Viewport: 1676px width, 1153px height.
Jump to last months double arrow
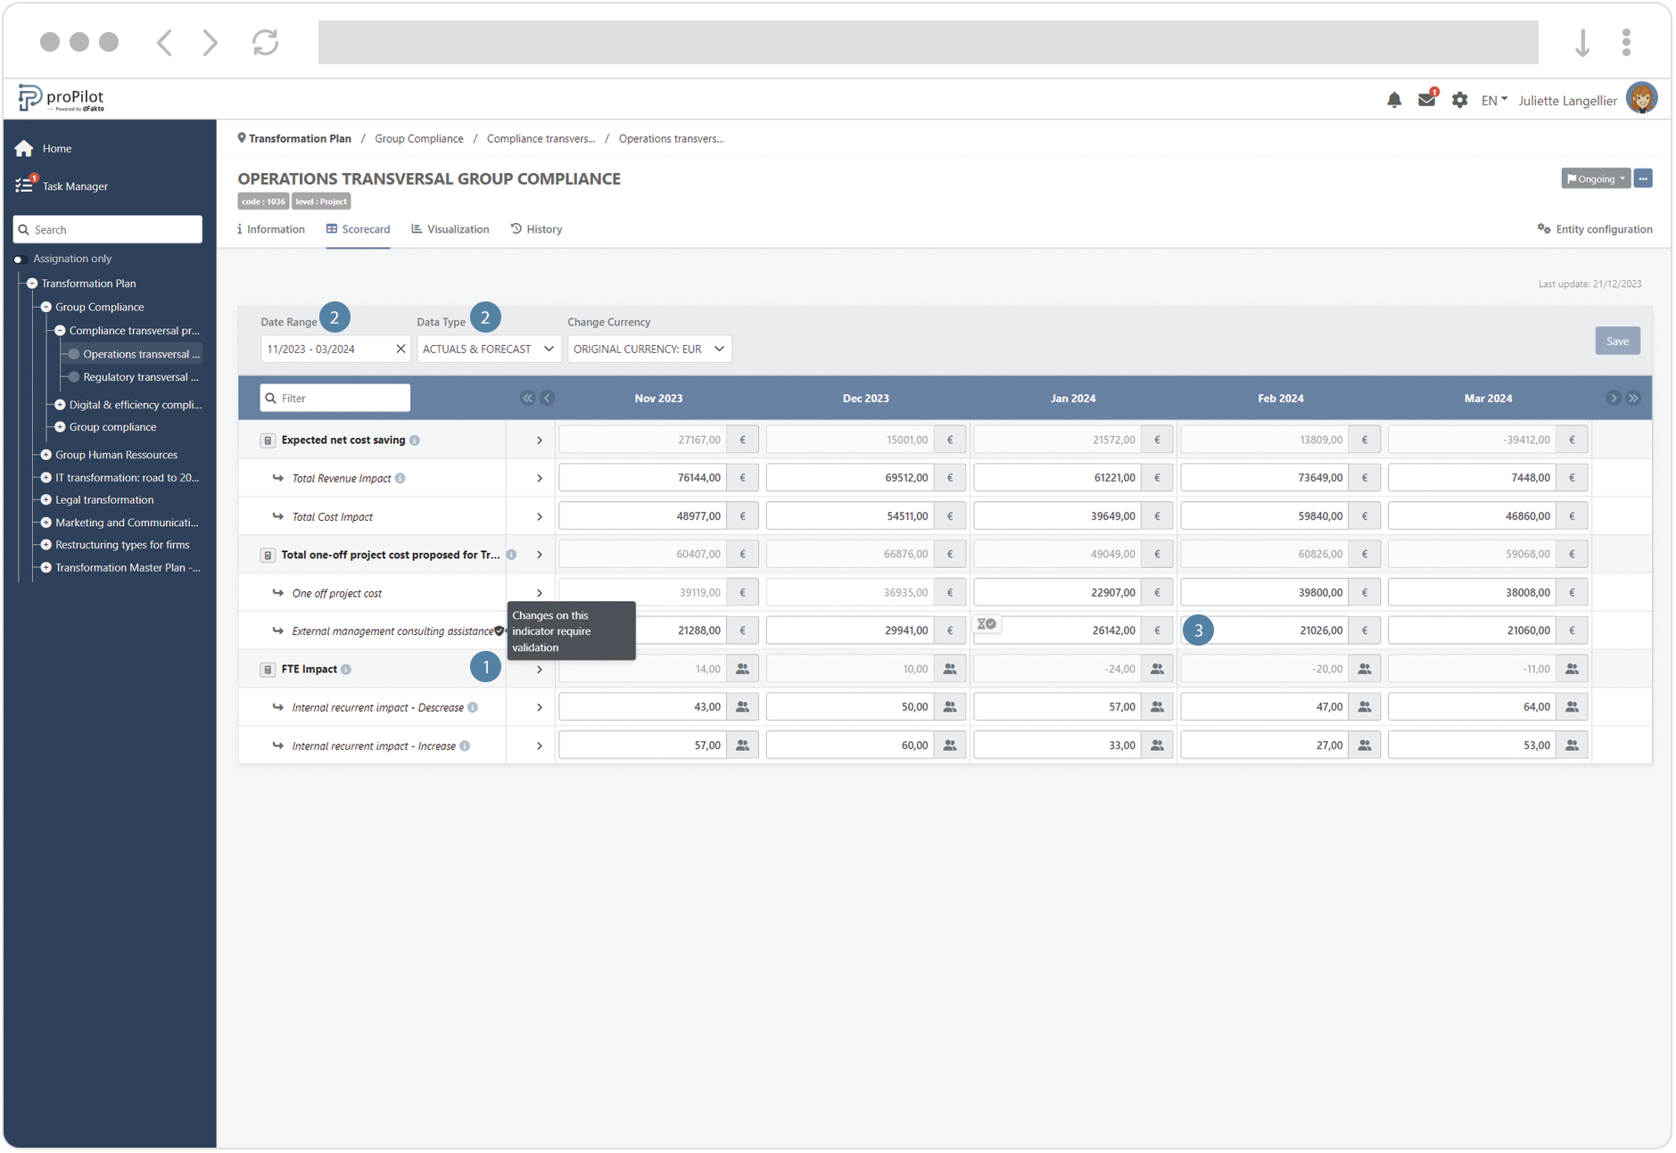pyautogui.click(x=1633, y=399)
